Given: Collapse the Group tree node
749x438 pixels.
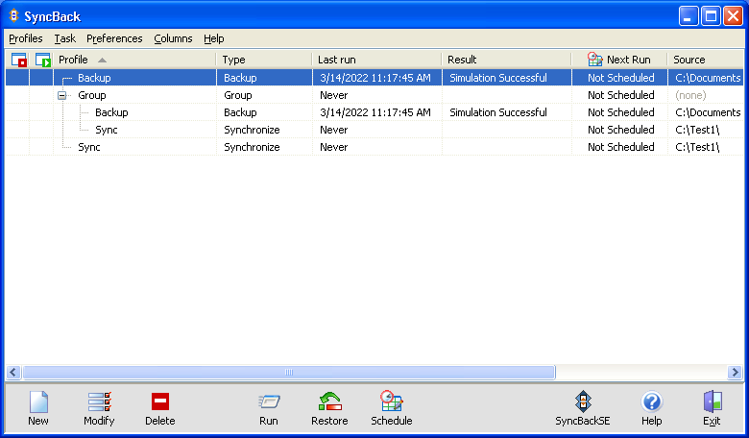Looking at the screenshot, I should tap(61, 95).
